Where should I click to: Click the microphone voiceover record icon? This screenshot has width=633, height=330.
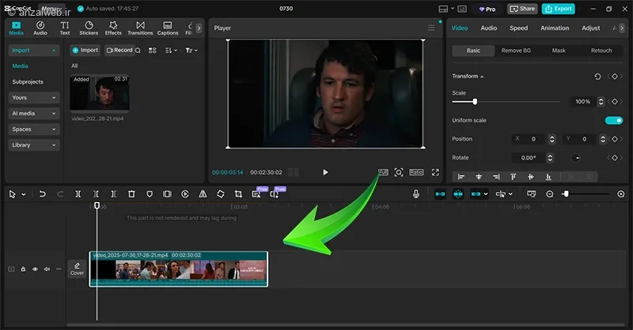click(416, 193)
